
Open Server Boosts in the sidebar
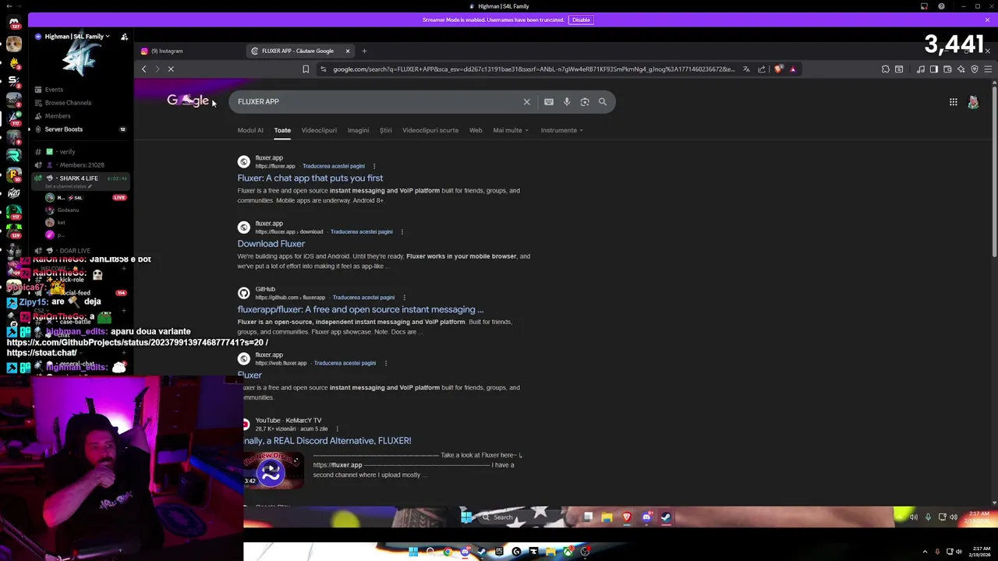64,129
